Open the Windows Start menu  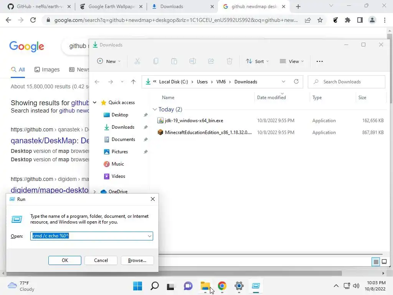pyautogui.click(x=138, y=286)
